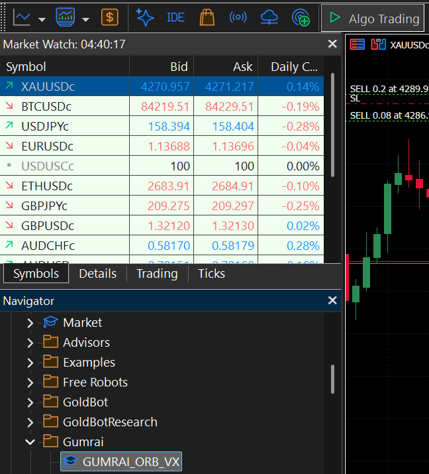Expand the Market tree node

[x=30, y=323]
